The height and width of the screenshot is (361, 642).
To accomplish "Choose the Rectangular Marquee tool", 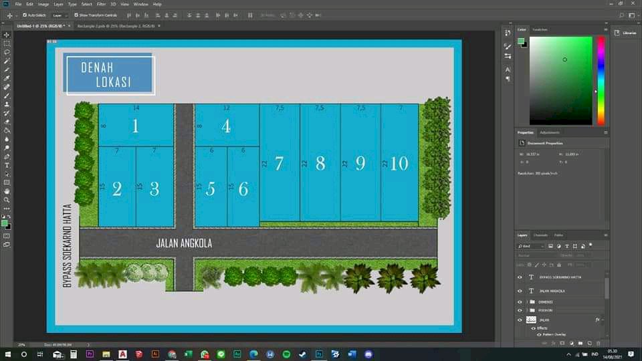I will 7,43.
